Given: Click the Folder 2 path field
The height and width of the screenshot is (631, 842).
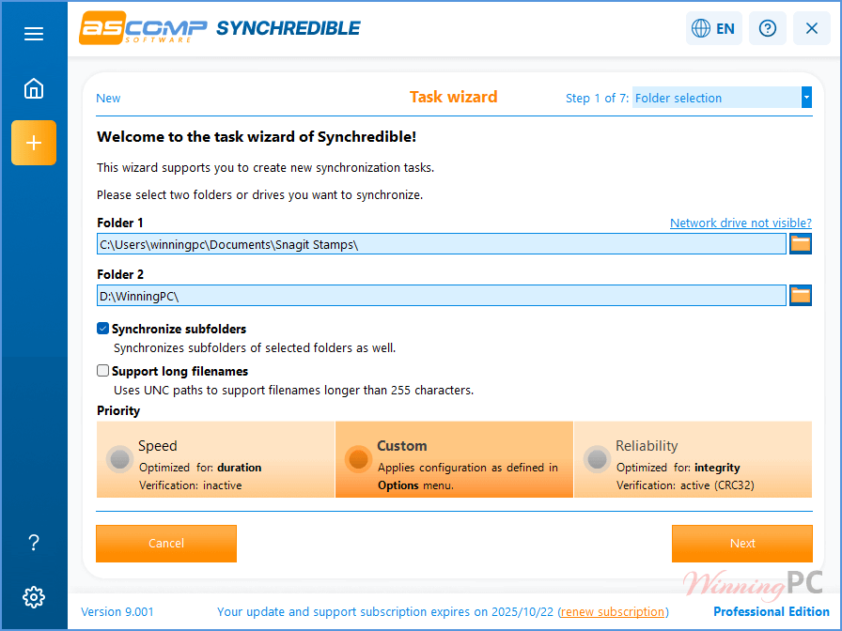Looking at the screenshot, I should tap(442, 296).
